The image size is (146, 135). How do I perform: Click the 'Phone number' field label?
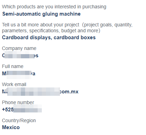pos(18,102)
